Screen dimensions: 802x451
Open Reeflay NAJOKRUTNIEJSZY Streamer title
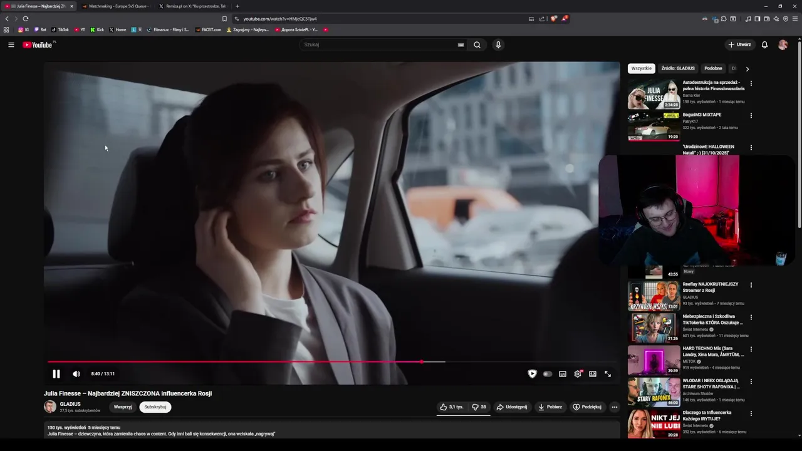tap(711, 287)
